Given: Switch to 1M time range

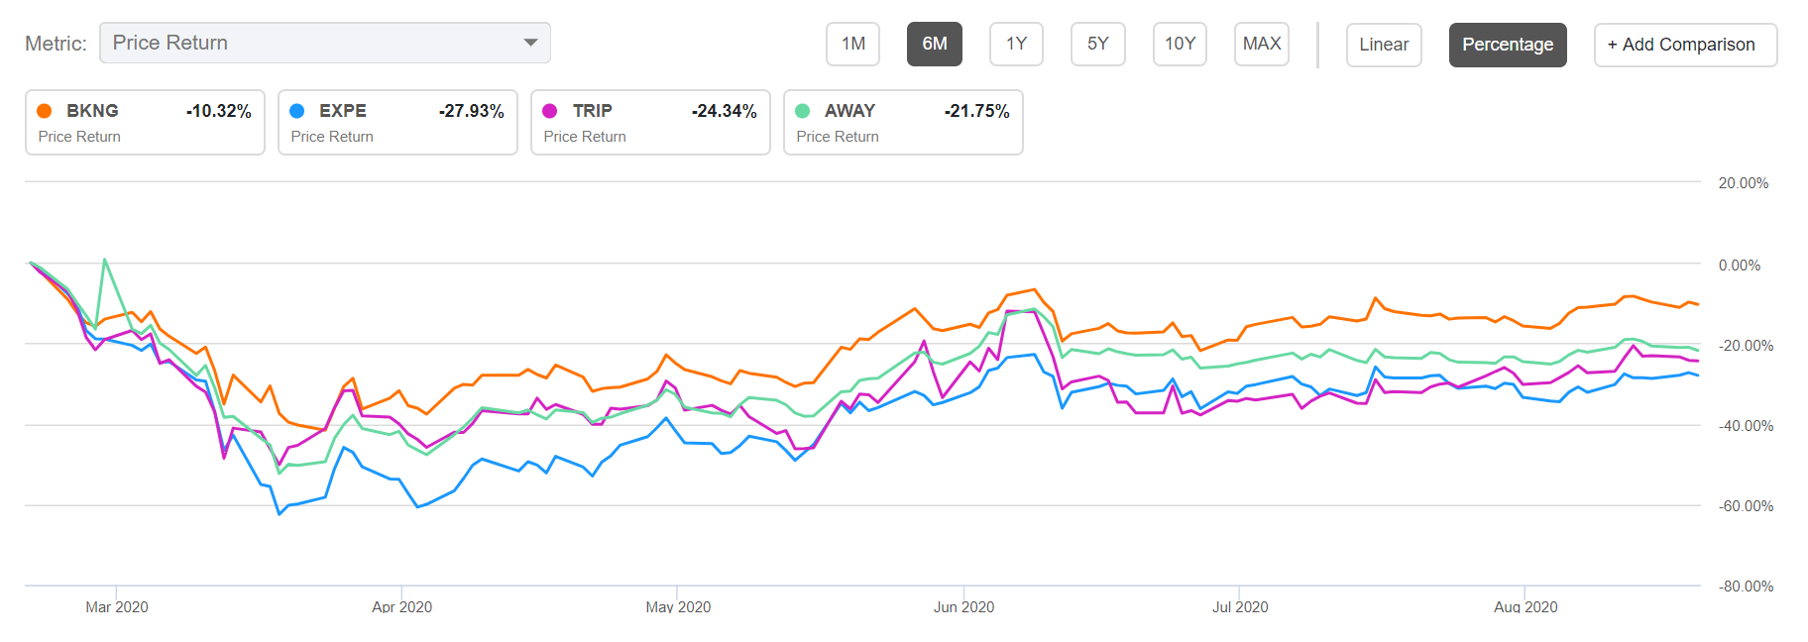Looking at the screenshot, I should pos(852,45).
